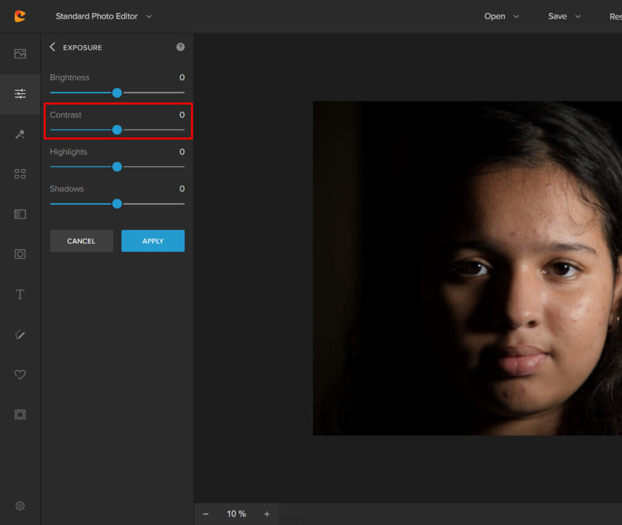The image size is (622, 525).
Task: Zoom out with the minus button
Action: point(206,514)
